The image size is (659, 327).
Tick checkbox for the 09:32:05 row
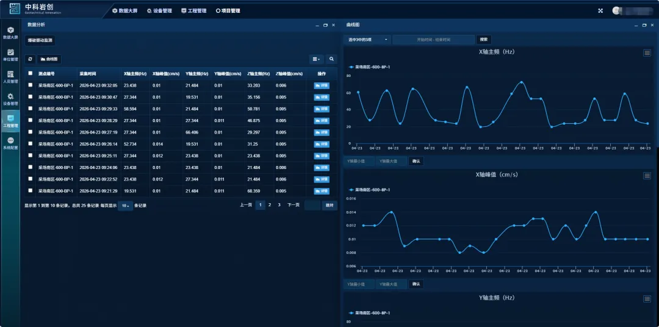(30, 85)
